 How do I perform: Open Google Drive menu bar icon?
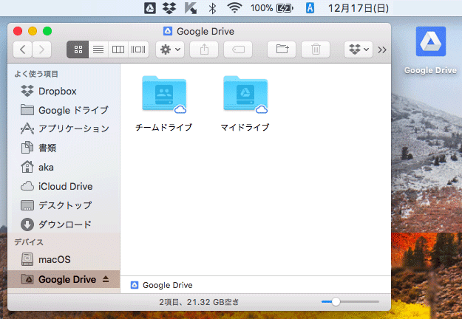click(150, 8)
